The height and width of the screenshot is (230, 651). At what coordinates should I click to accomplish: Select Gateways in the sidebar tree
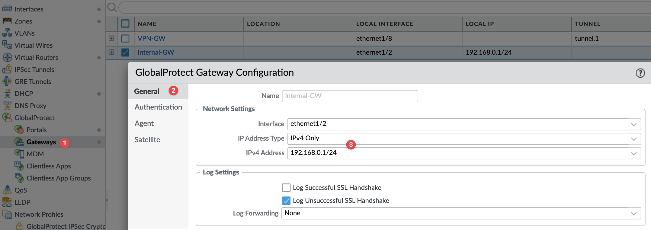pos(41,142)
